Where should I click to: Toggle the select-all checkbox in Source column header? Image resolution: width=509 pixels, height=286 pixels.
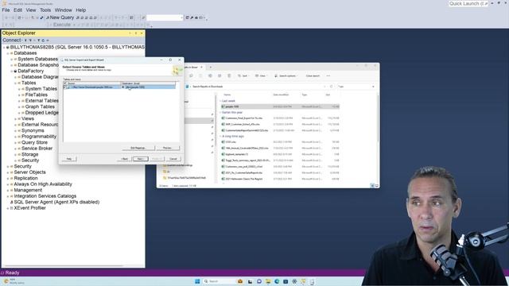pyautogui.click(x=65, y=83)
